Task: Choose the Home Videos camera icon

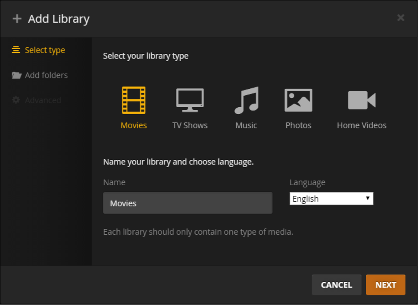Action: click(x=362, y=100)
